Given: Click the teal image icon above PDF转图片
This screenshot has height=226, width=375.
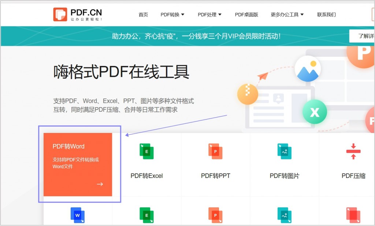Looking at the screenshot, I should tap(284, 151).
